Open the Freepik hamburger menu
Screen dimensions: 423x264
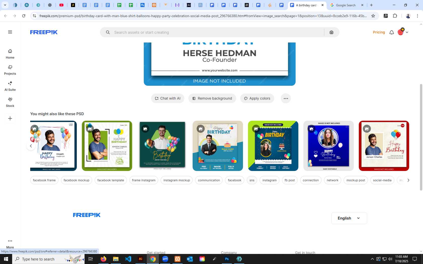(10, 32)
